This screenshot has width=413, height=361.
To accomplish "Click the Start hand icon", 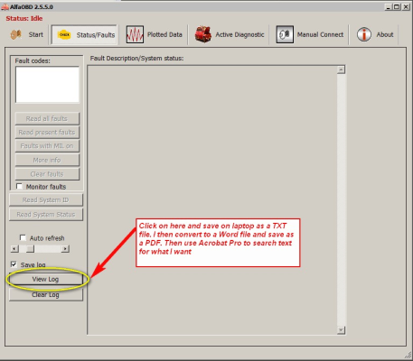I will click(x=15, y=34).
